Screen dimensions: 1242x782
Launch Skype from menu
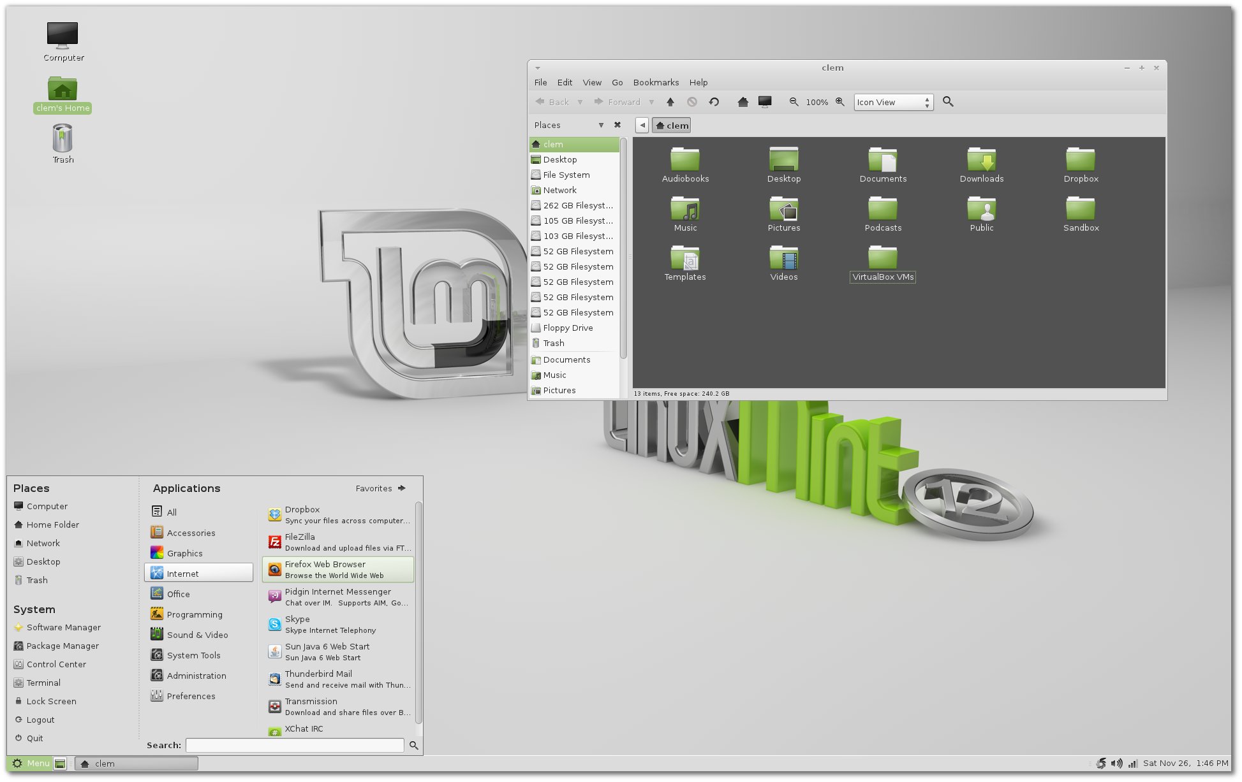[x=338, y=624]
